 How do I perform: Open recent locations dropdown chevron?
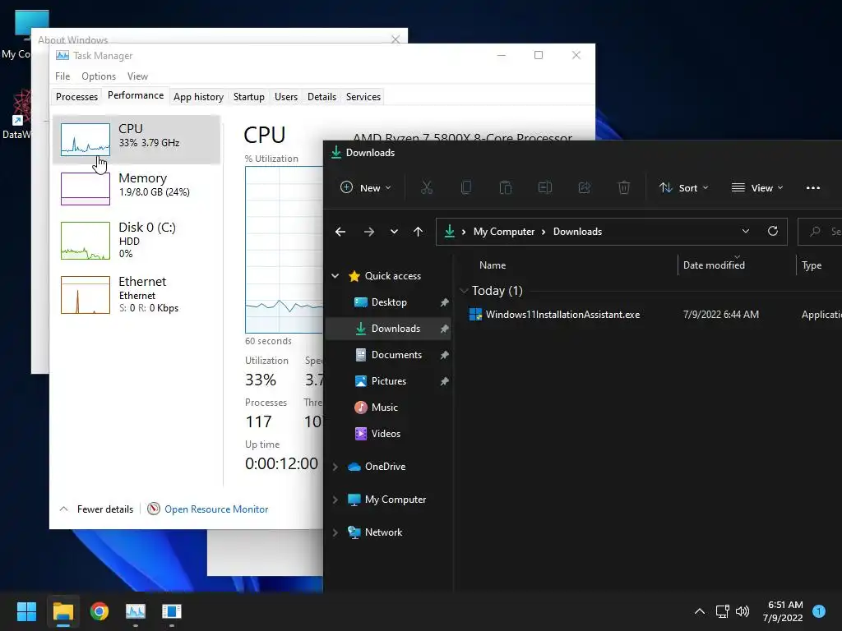pyautogui.click(x=394, y=231)
